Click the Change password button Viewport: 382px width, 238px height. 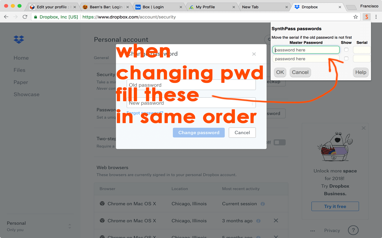point(199,133)
